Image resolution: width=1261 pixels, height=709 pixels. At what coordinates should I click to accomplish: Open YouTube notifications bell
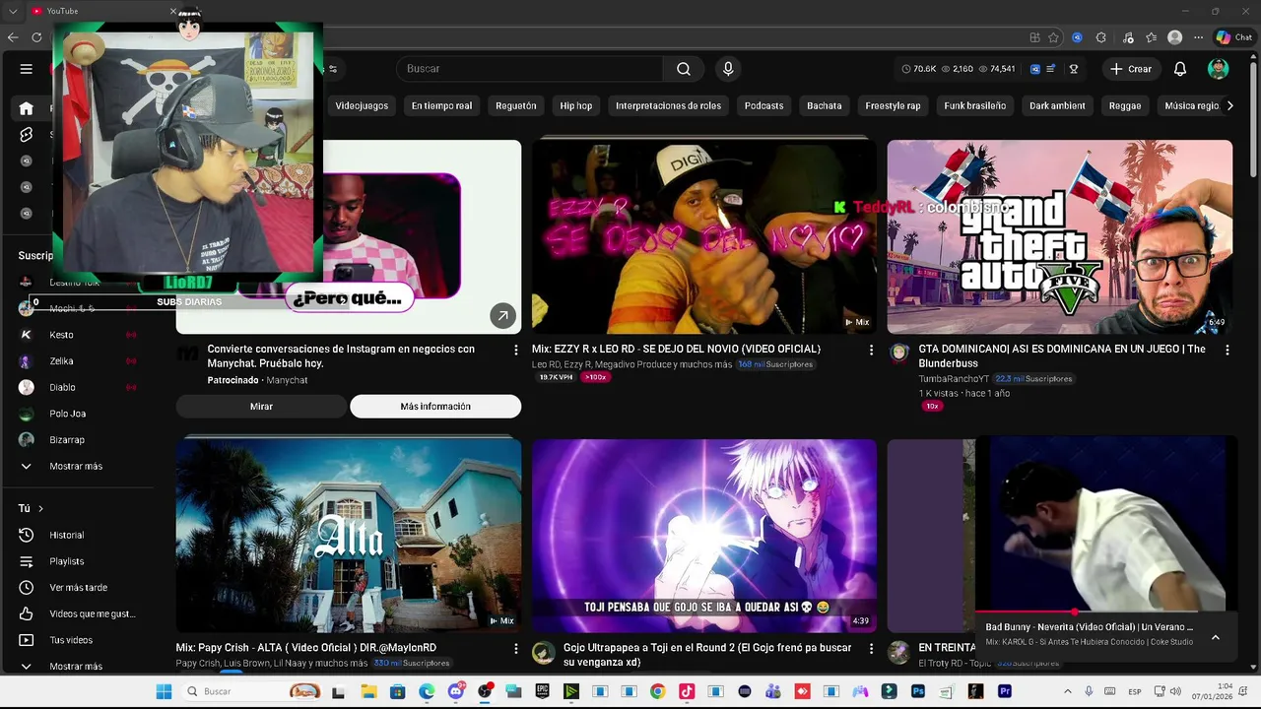pyautogui.click(x=1180, y=69)
